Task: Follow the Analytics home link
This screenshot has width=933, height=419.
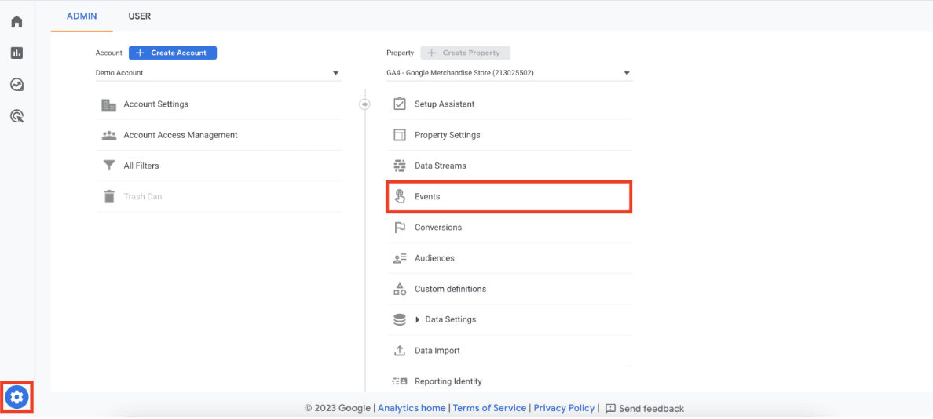Action: [x=412, y=408]
